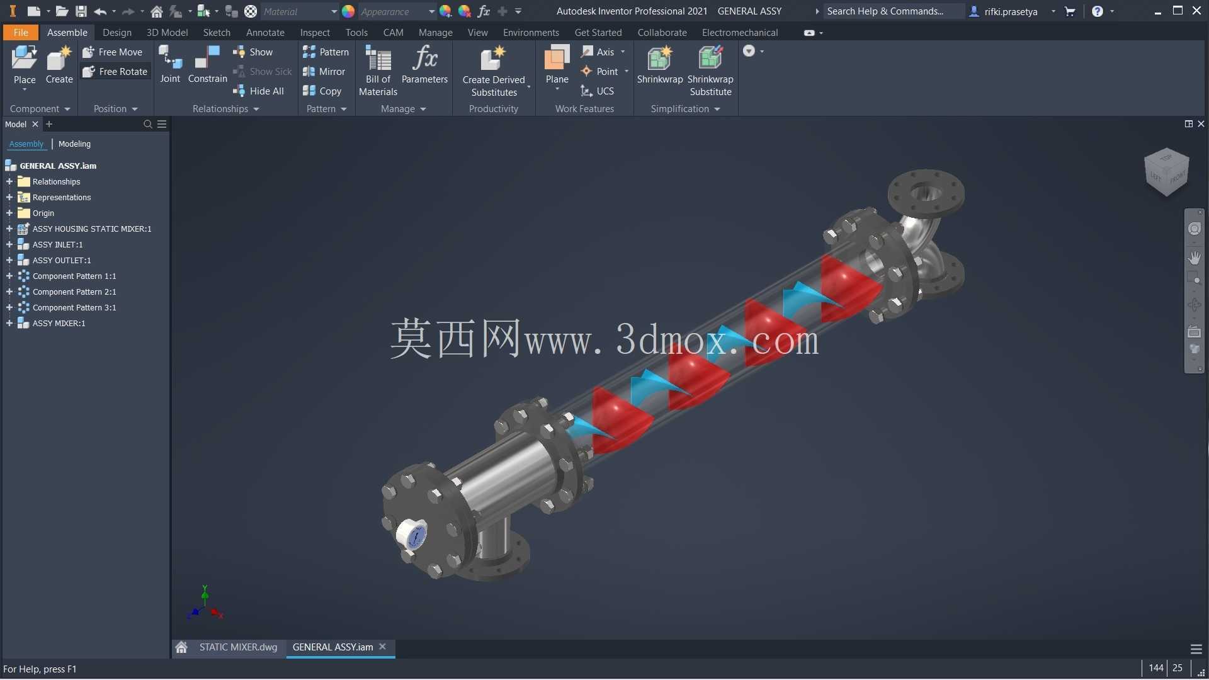1209x680 pixels.
Task: Click the Create component tool
Action: [x=59, y=65]
